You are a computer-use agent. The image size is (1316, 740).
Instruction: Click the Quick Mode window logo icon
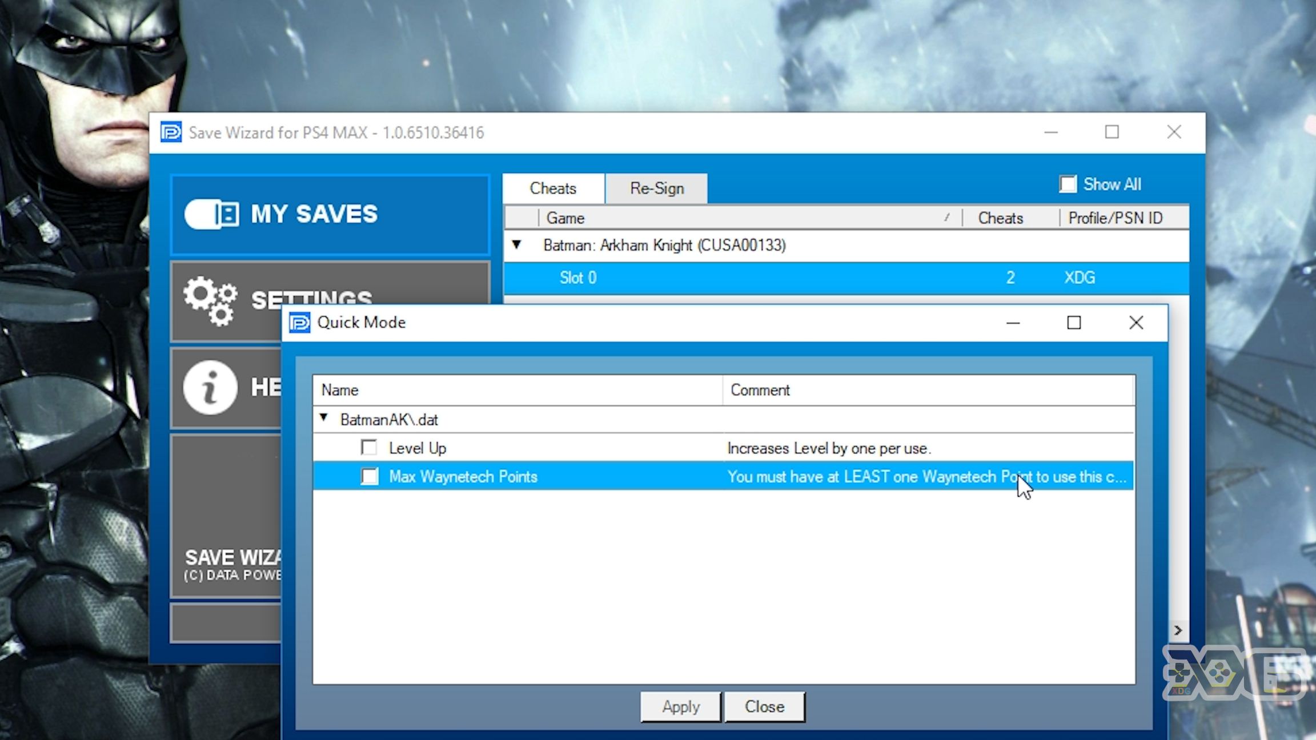point(300,323)
